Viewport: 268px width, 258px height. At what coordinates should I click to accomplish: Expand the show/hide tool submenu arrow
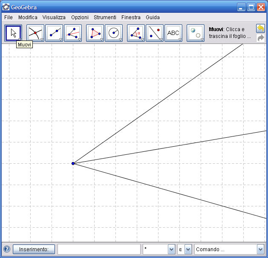[202, 40]
